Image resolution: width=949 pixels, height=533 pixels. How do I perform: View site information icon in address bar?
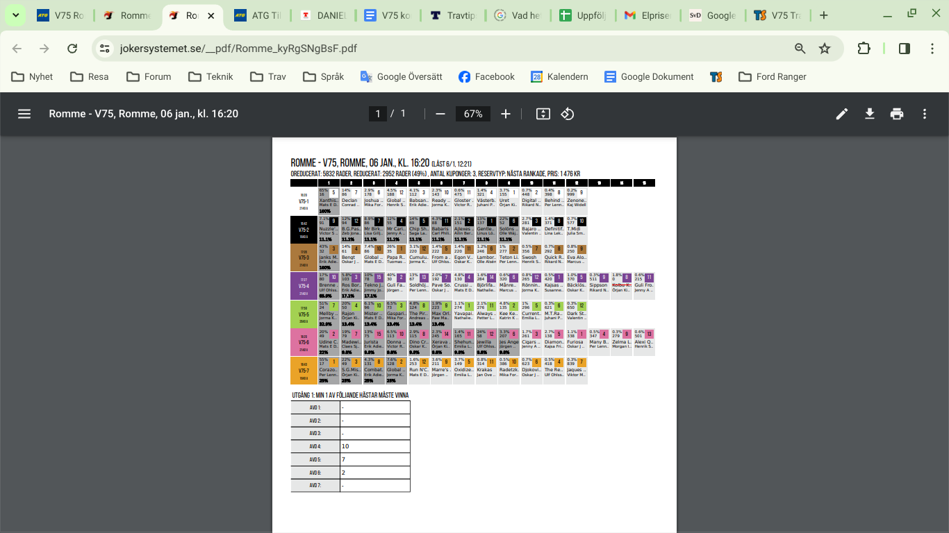click(x=105, y=49)
